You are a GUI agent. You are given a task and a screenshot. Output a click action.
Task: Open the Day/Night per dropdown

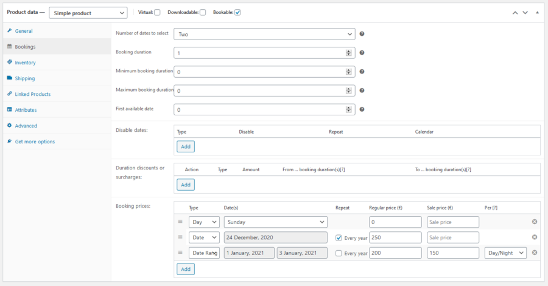click(505, 253)
